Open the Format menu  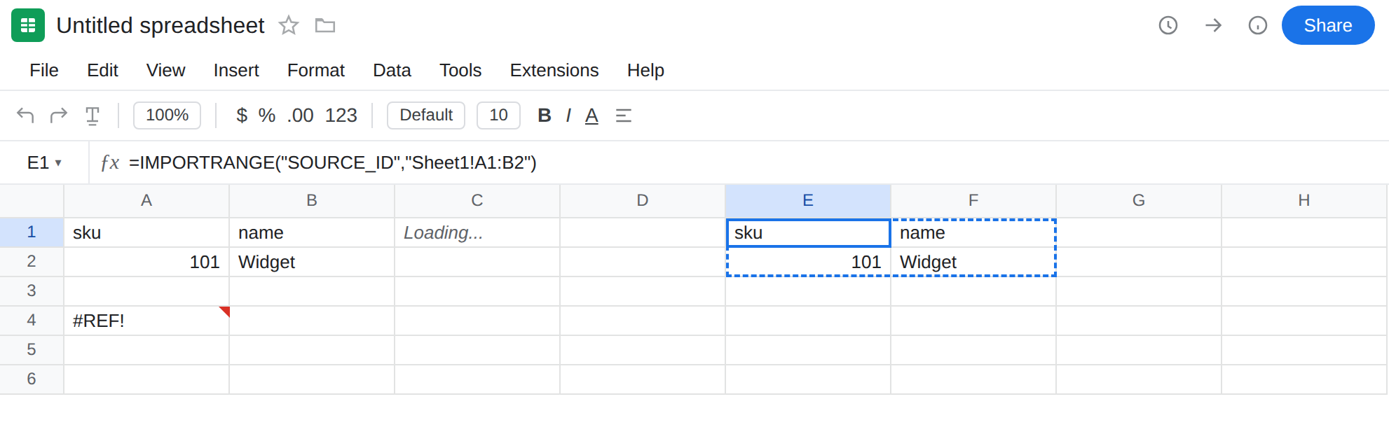[316, 71]
